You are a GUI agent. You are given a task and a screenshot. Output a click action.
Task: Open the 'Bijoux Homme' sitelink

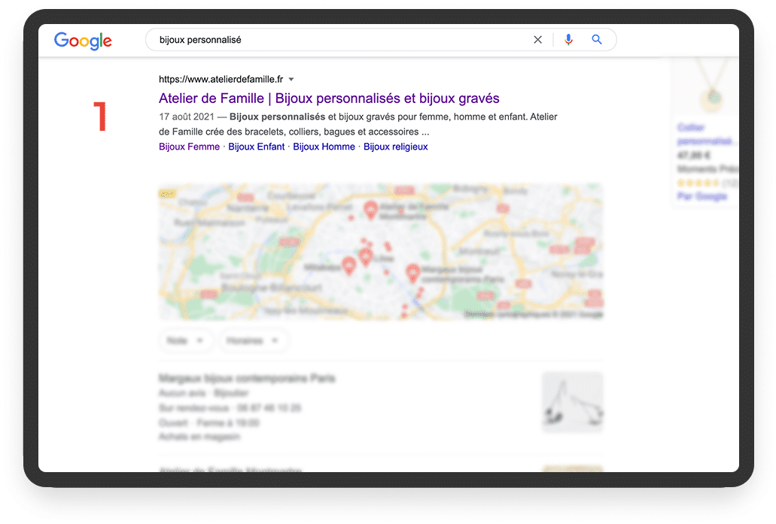pyautogui.click(x=324, y=147)
